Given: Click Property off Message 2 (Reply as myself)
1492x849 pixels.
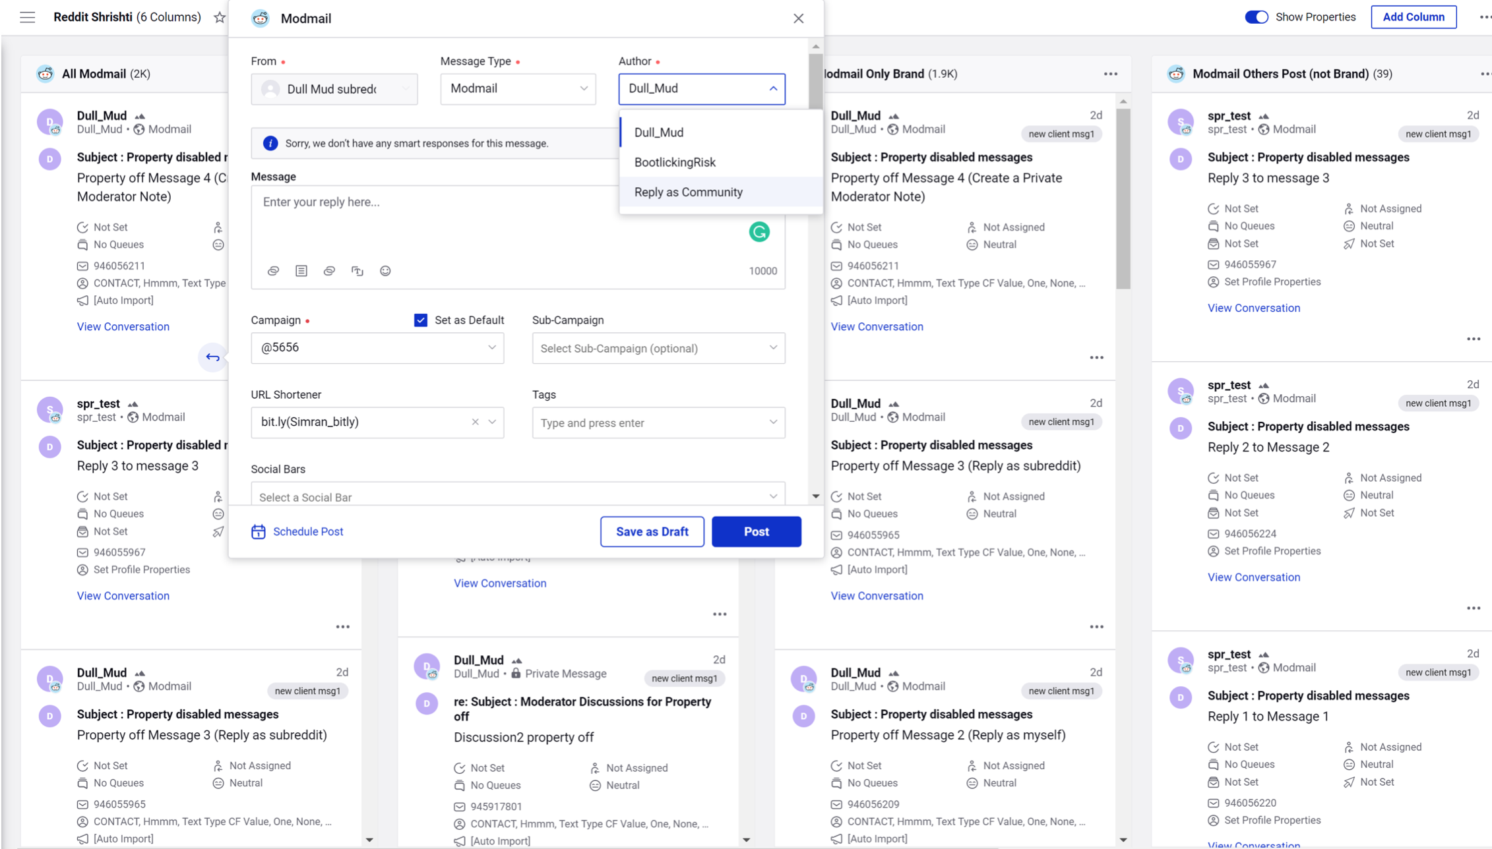Looking at the screenshot, I should point(948,734).
